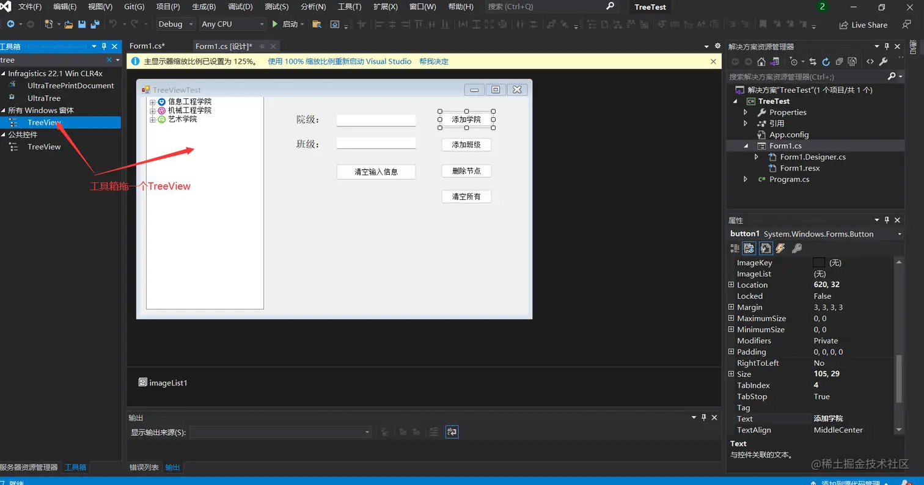Expand the Properties node in Solution Explorer

point(746,112)
